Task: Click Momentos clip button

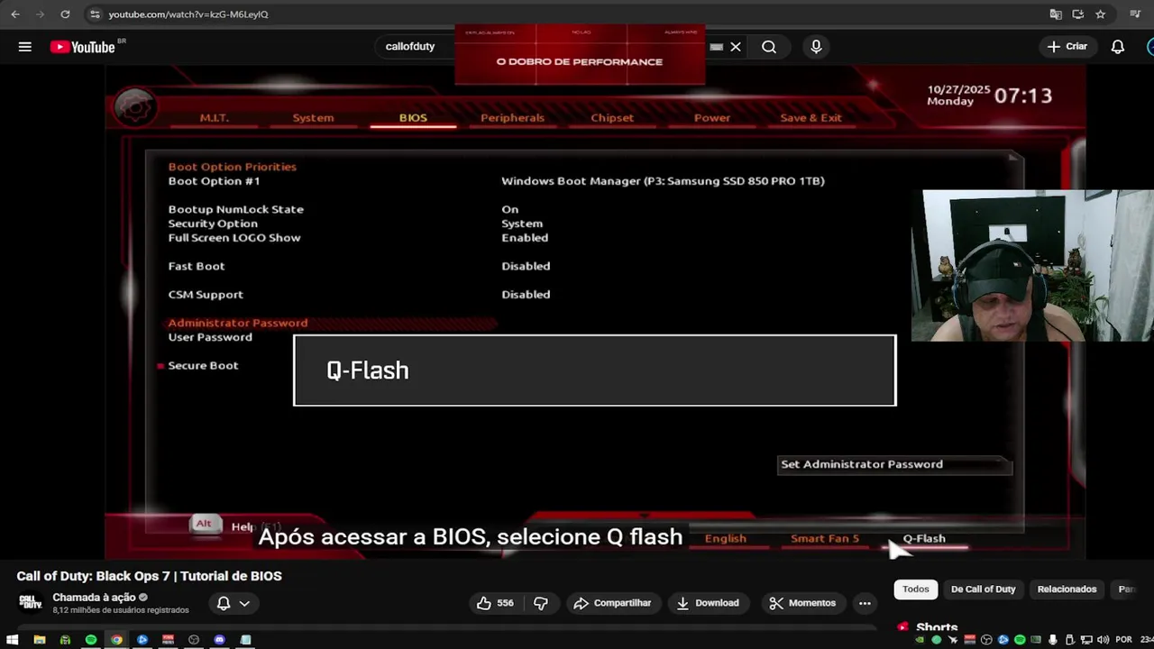Action: pyautogui.click(x=802, y=603)
